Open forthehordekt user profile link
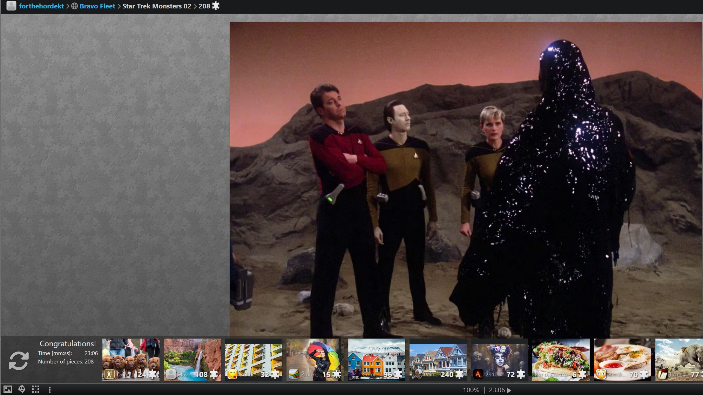Image resolution: width=703 pixels, height=395 pixels. [41, 6]
